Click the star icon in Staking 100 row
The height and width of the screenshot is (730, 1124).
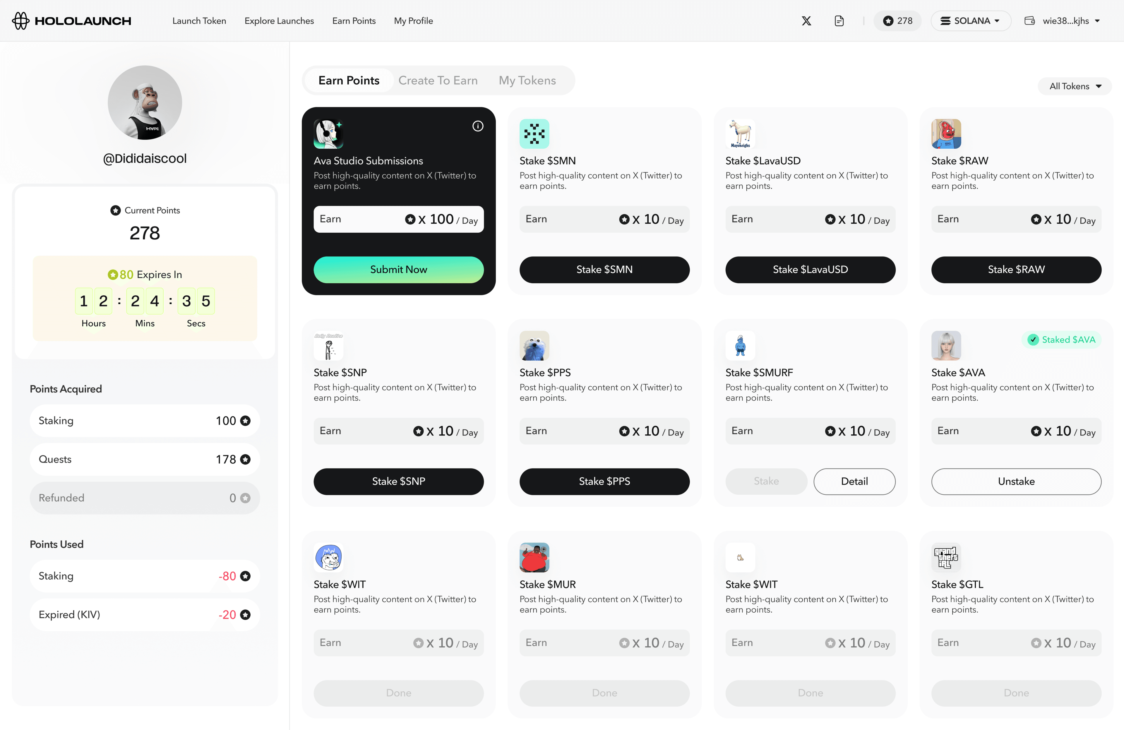pyautogui.click(x=245, y=421)
